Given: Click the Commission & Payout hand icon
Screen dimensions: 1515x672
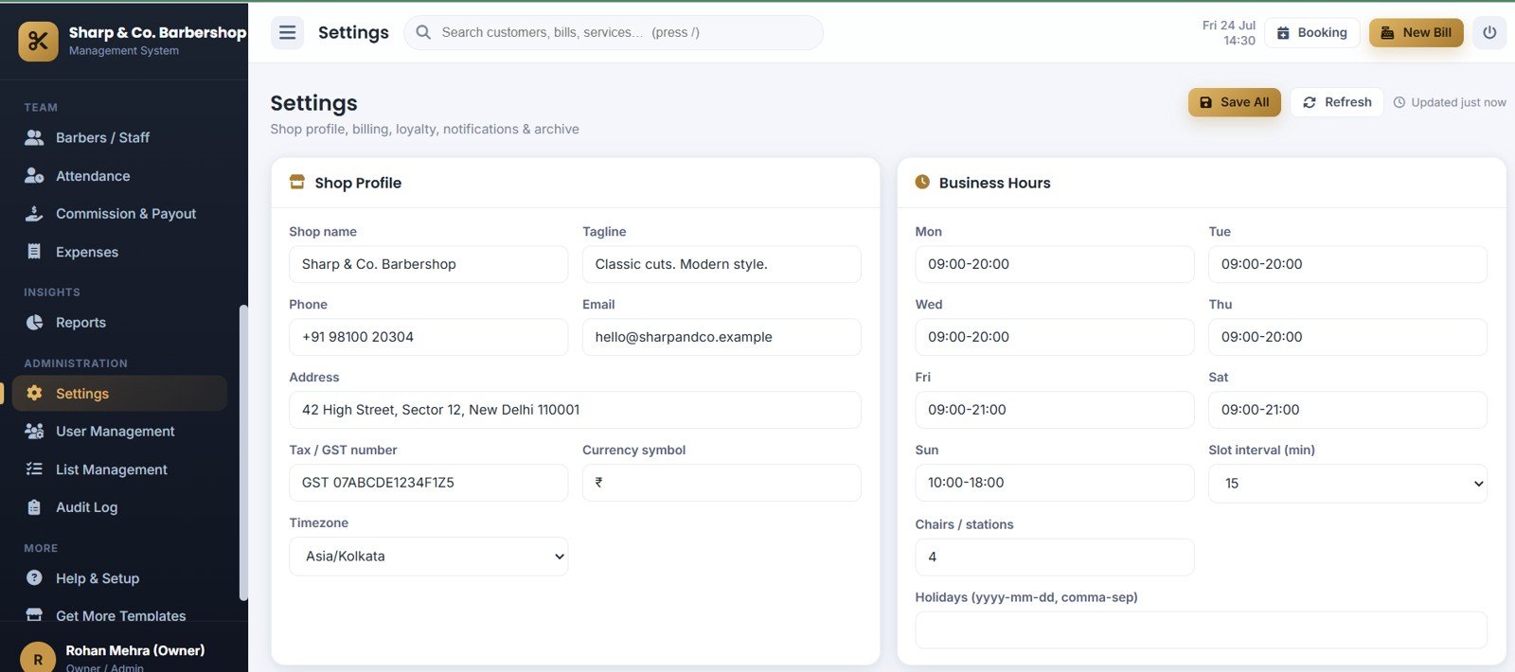Looking at the screenshot, I should click(x=34, y=214).
